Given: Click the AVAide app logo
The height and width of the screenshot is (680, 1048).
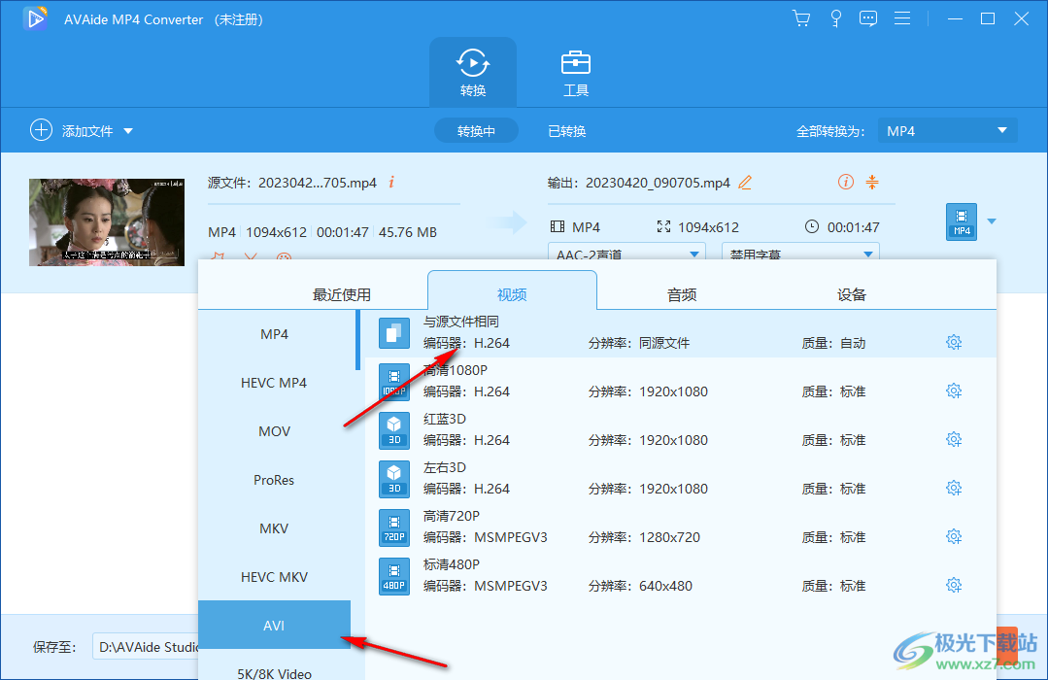Looking at the screenshot, I should click(35, 18).
